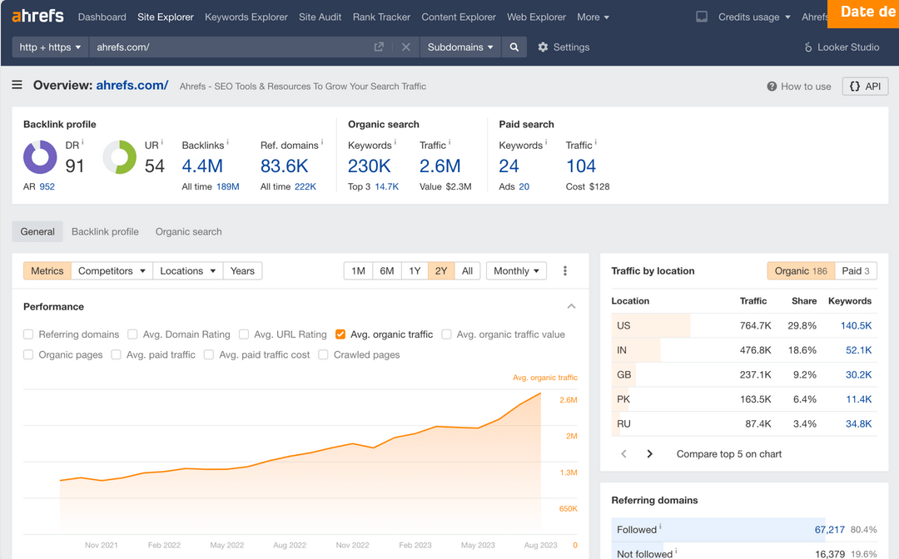Uncheck Avg. organic traffic checkbox

[x=340, y=334]
